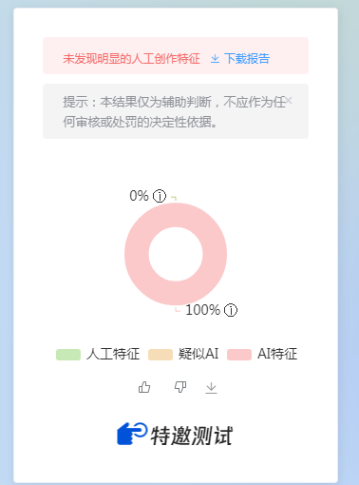Click the 人工特征 legend label
The height and width of the screenshot is (485, 359).
tap(113, 354)
